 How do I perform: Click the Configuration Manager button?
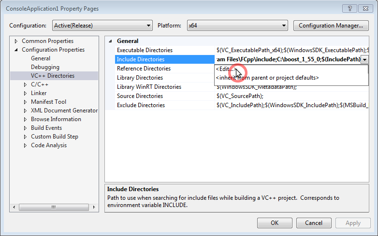click(331, 26)
